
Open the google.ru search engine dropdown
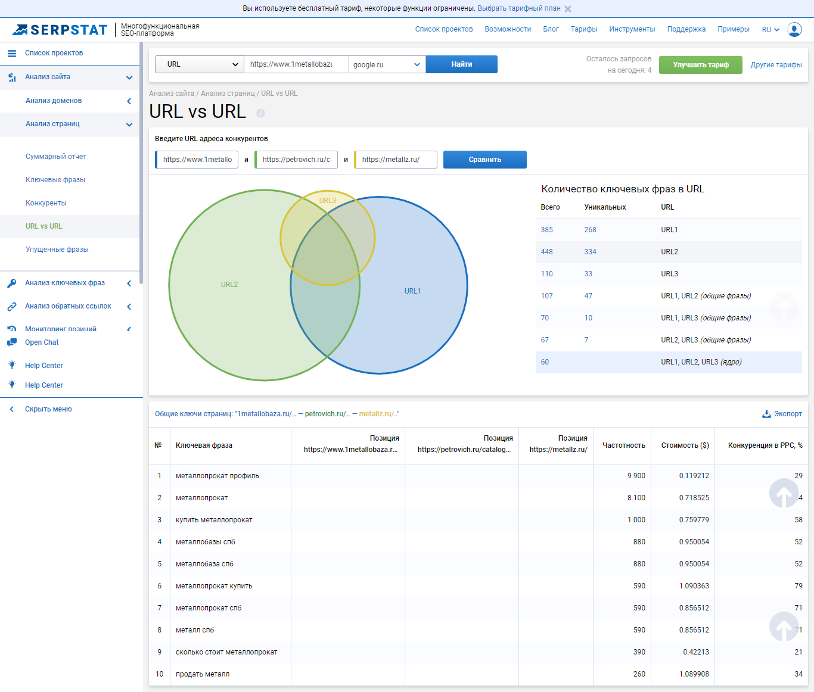[387, 64]
